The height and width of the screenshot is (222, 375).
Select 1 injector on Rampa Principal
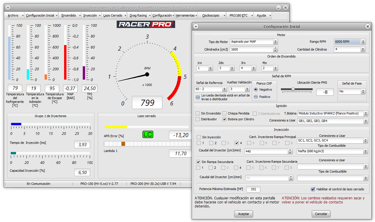point(199,143)
